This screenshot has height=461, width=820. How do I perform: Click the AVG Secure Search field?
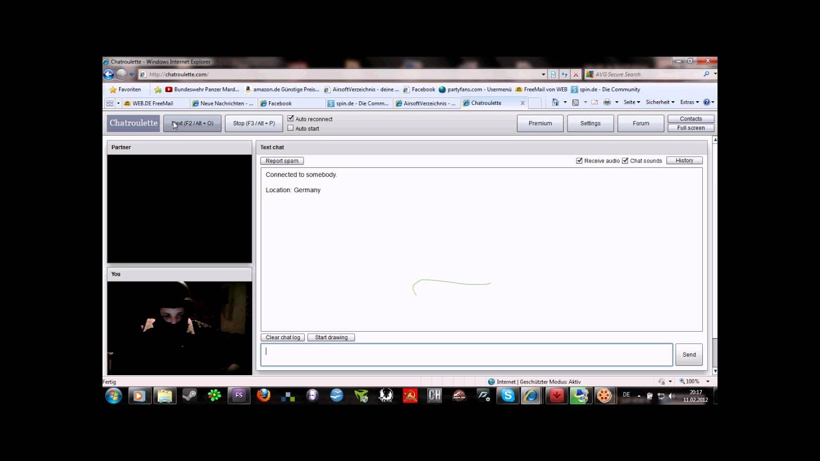click(x=647, y=74)
